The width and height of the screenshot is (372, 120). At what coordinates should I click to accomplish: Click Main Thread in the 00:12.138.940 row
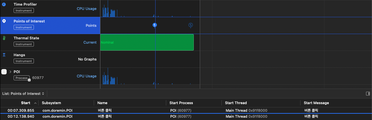(237, 116)
